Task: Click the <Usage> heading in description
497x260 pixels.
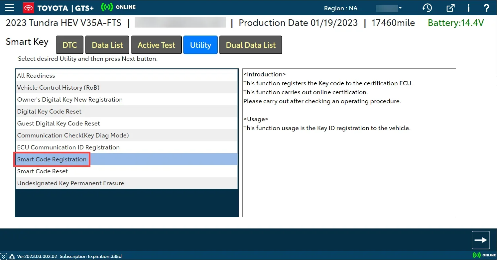Action: (x=256, y=119)
